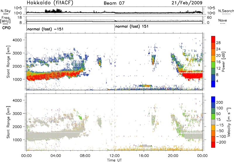
Task: Select CPID text 'normal (fast) -151'
Action: [x=45, y=29]
